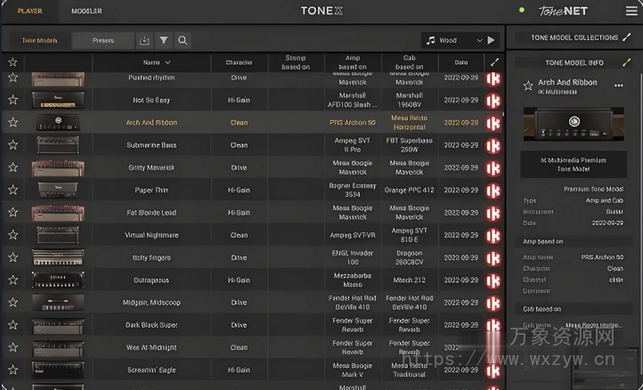Click the IK logo on Fat Blonde Lead row
This screenshot has height=390, width=643.
click(493, 213)
